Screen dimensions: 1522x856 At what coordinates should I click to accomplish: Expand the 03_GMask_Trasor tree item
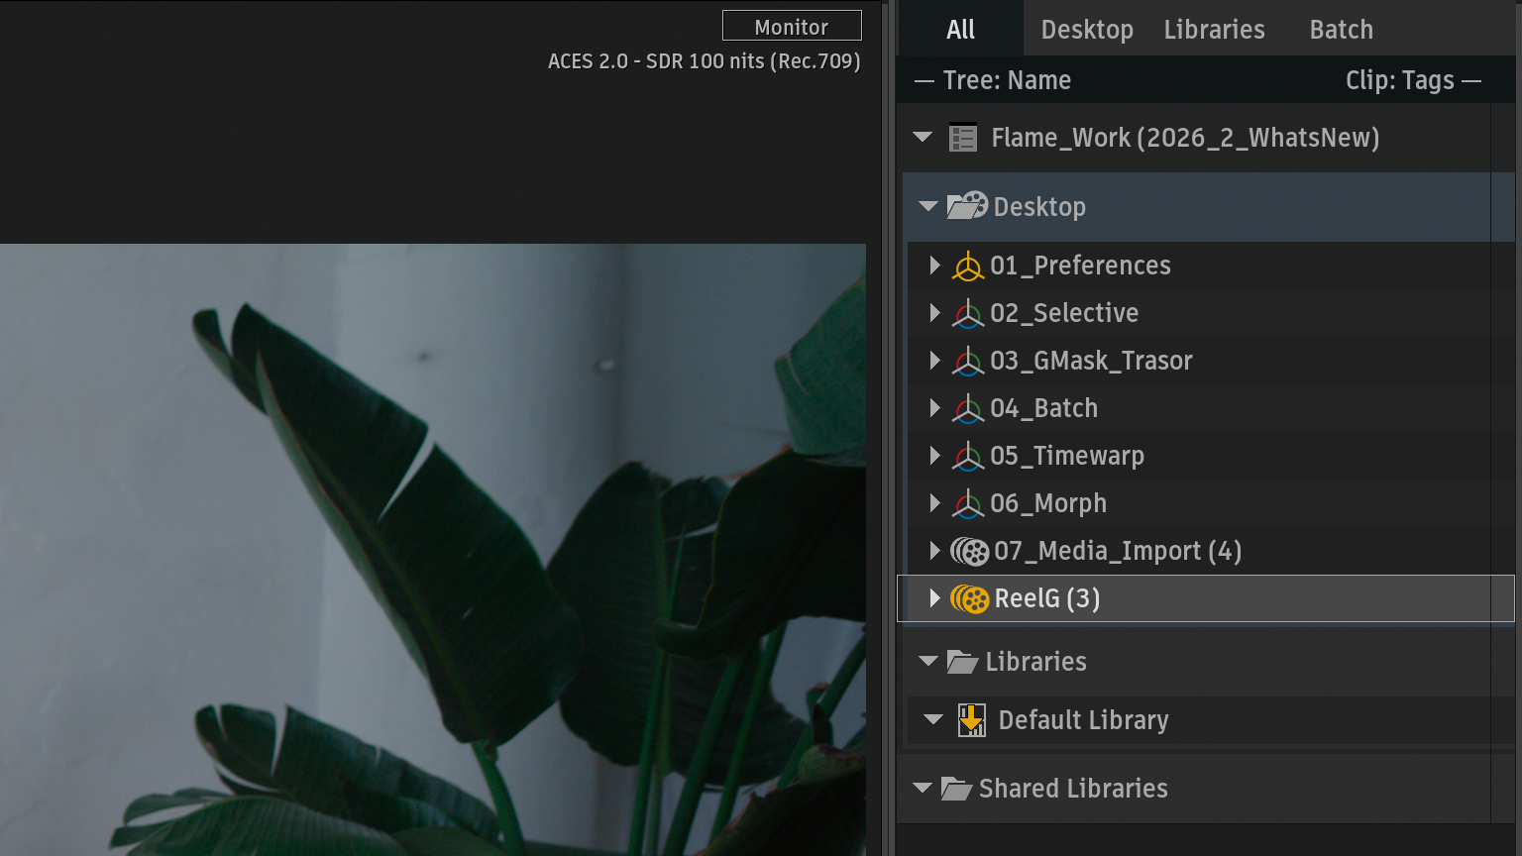tap(934, 361)
